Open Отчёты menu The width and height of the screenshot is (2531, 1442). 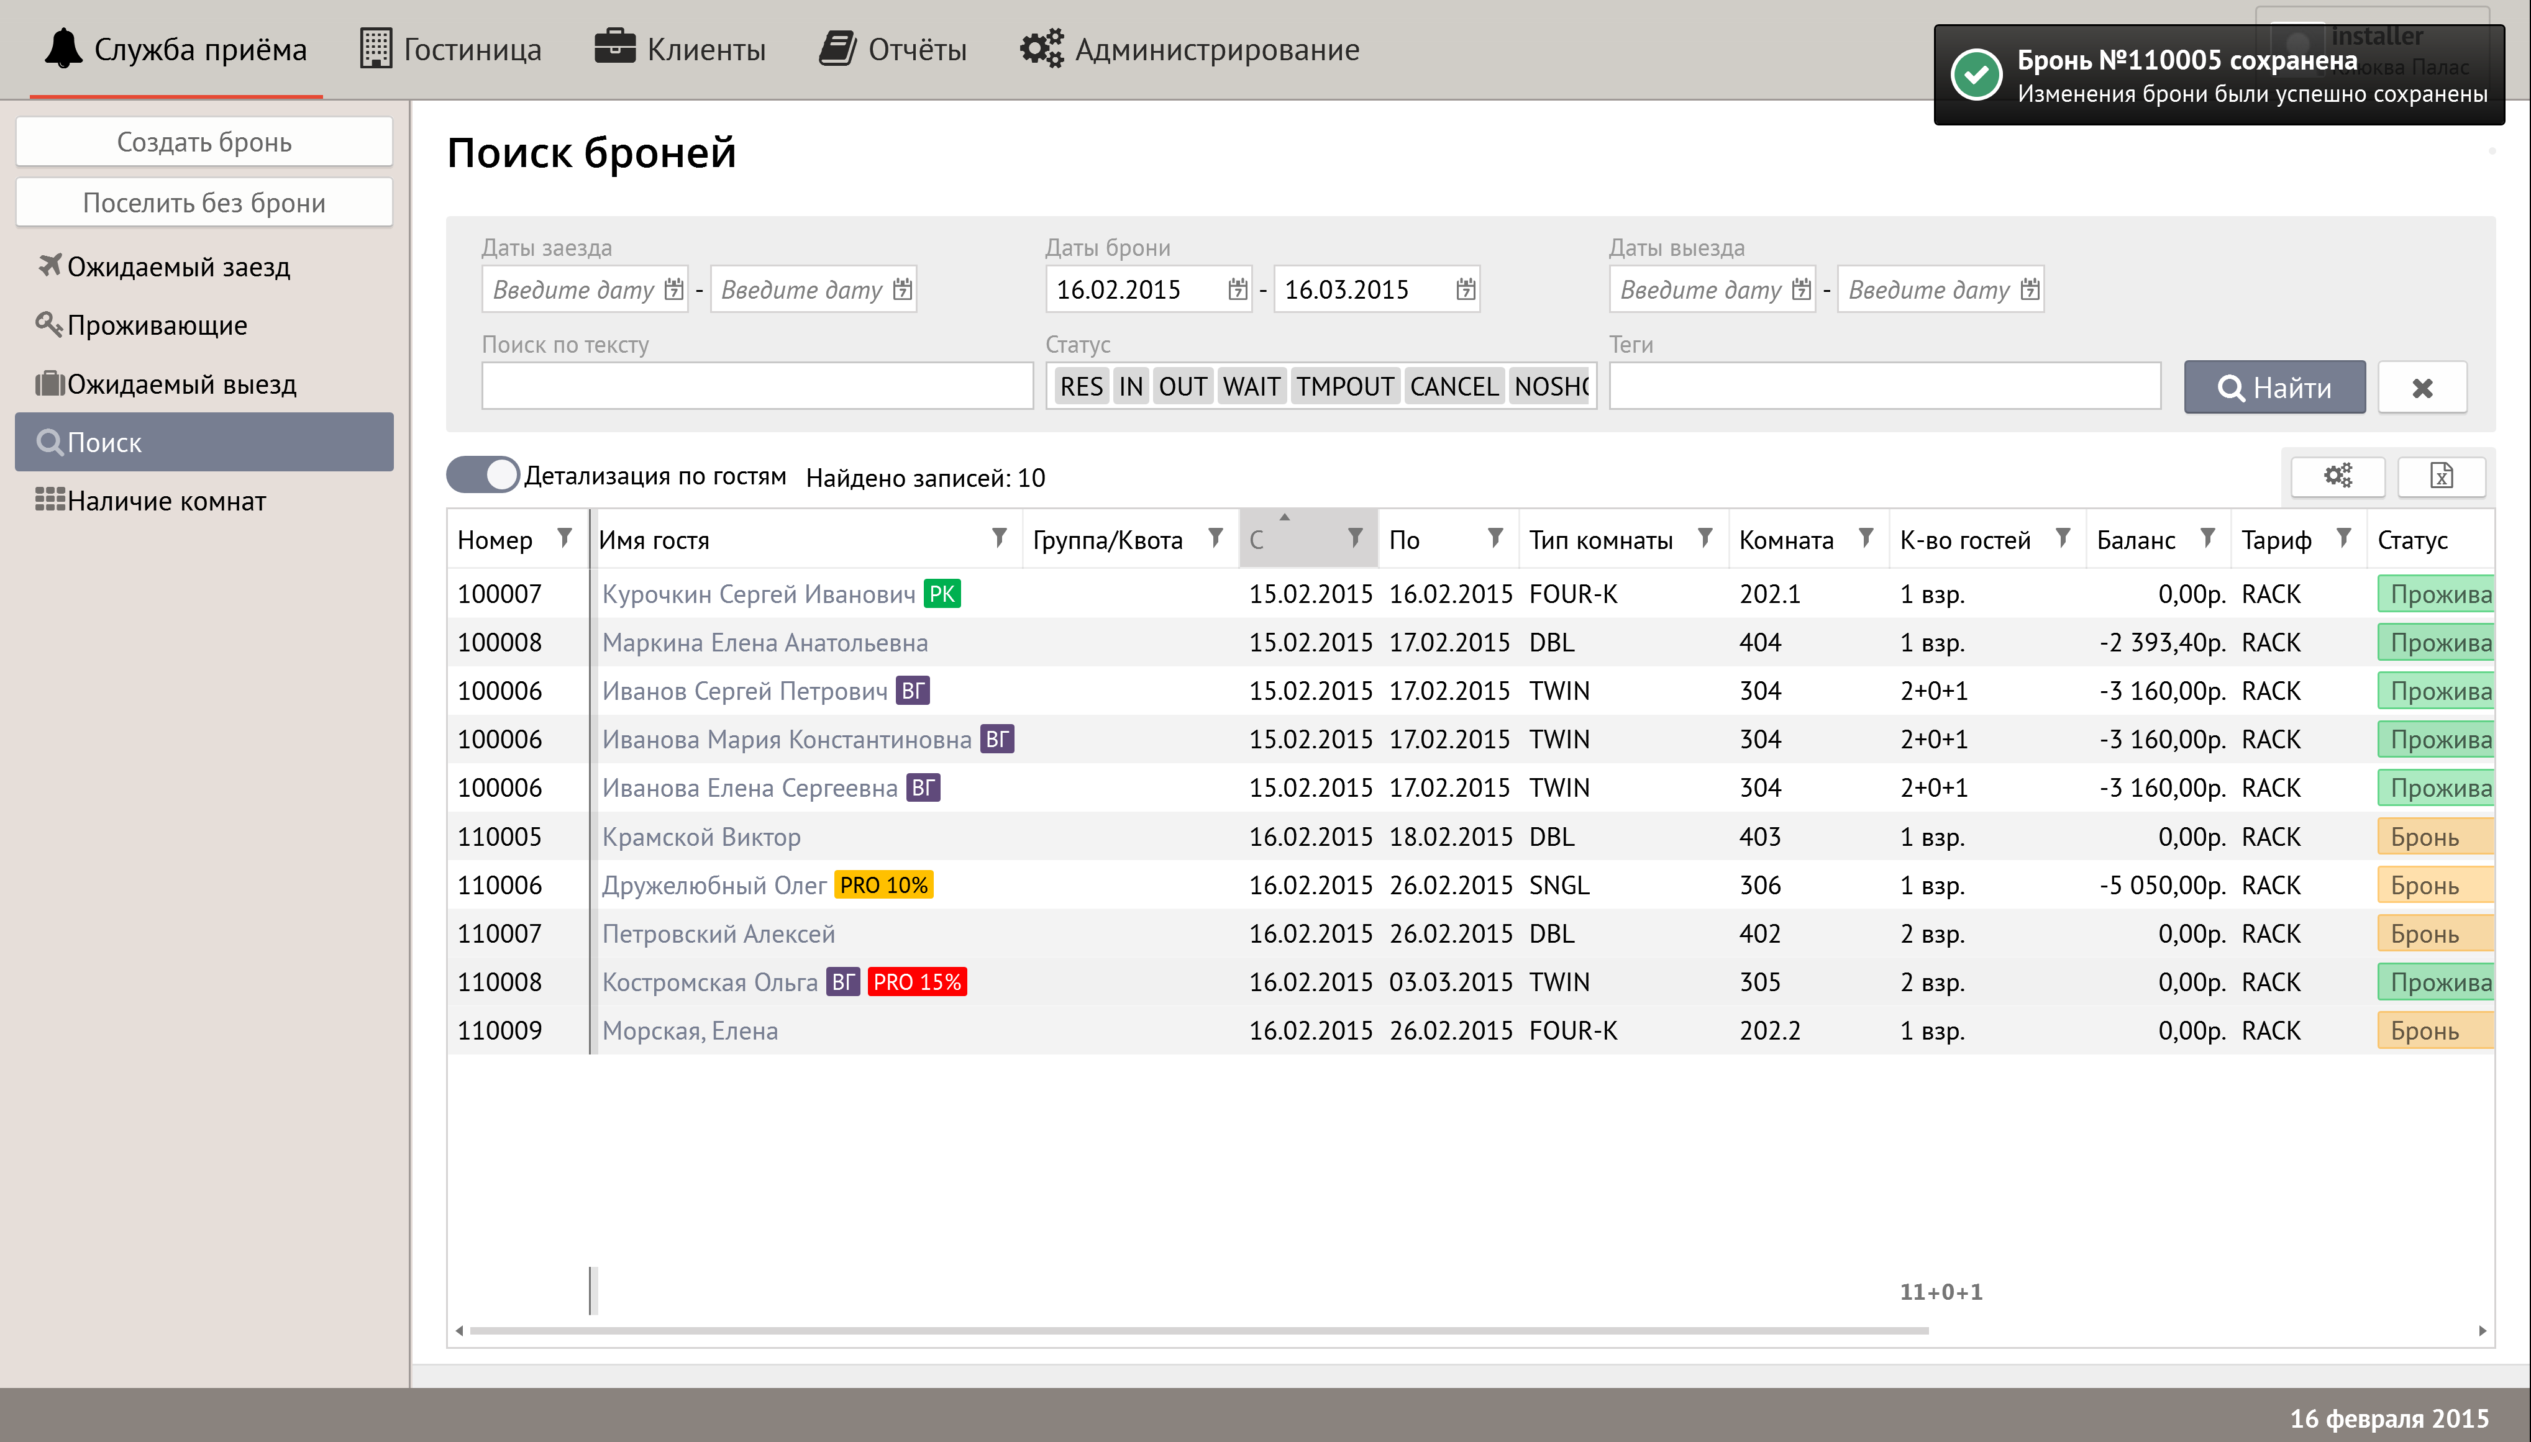(x=893, y=50)
